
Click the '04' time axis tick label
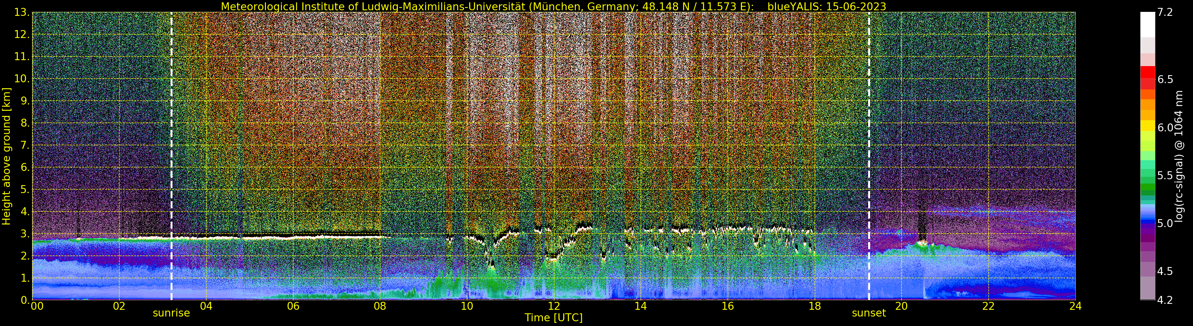(x=206, y=306)
